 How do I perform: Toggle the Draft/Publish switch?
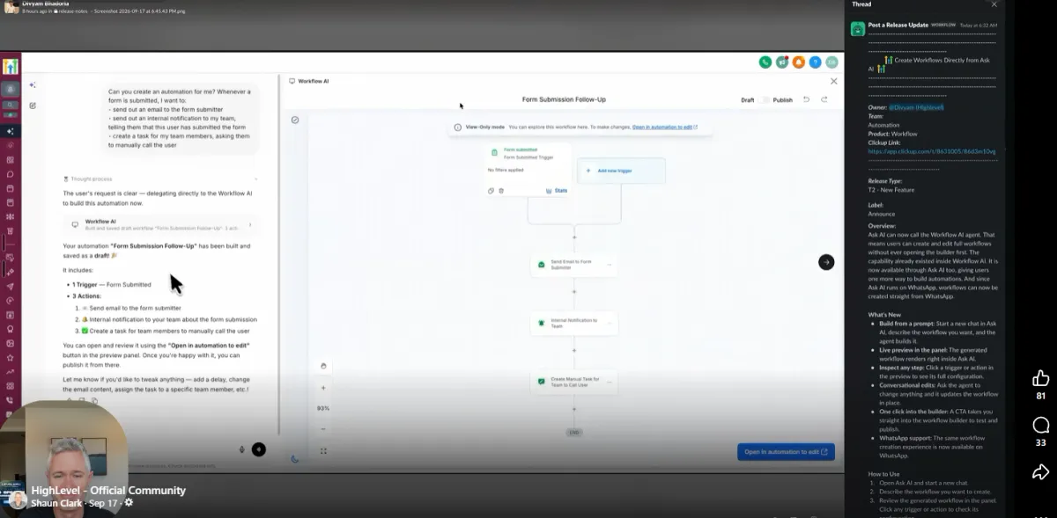[x=765, y=100]
